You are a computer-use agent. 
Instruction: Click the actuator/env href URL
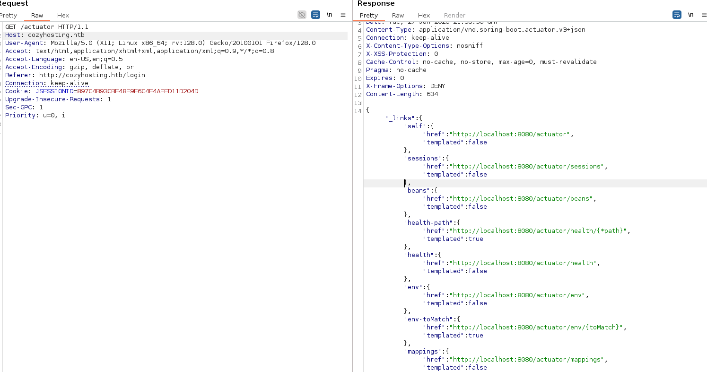tap(518, 295)
